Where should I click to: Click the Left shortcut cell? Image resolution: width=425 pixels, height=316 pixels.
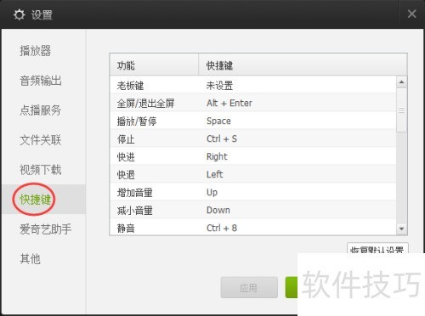pyautogui.click(x=214, y=174)
